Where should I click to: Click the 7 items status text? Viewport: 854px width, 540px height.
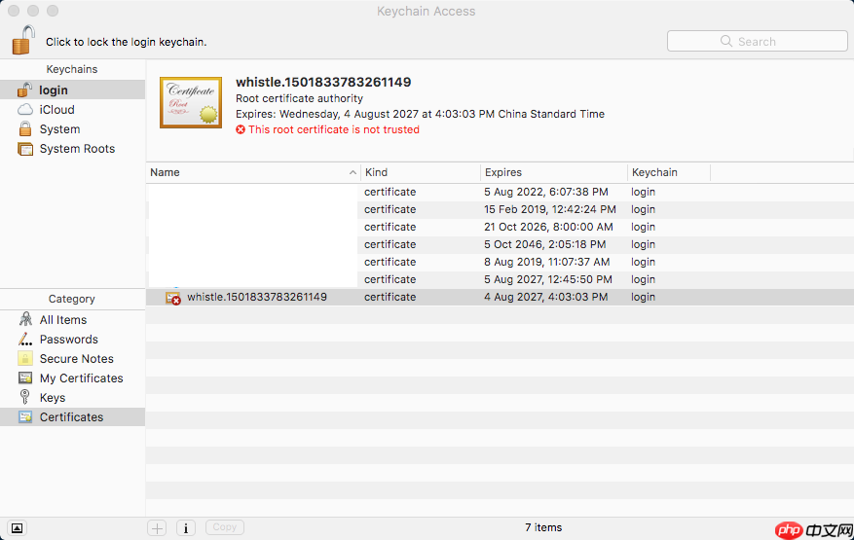[x=543, y=527]
